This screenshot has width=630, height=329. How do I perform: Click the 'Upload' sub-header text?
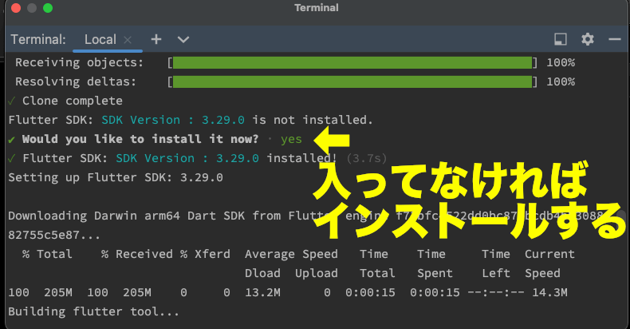click(x=317, y=273)
